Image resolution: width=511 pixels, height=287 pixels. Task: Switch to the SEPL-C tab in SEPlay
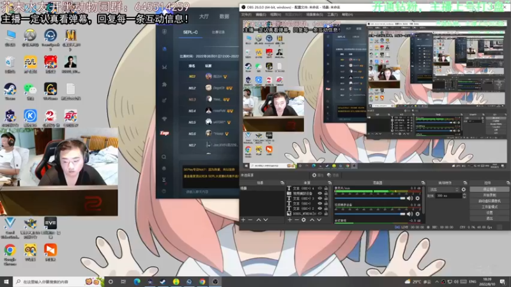pos(190,33)
